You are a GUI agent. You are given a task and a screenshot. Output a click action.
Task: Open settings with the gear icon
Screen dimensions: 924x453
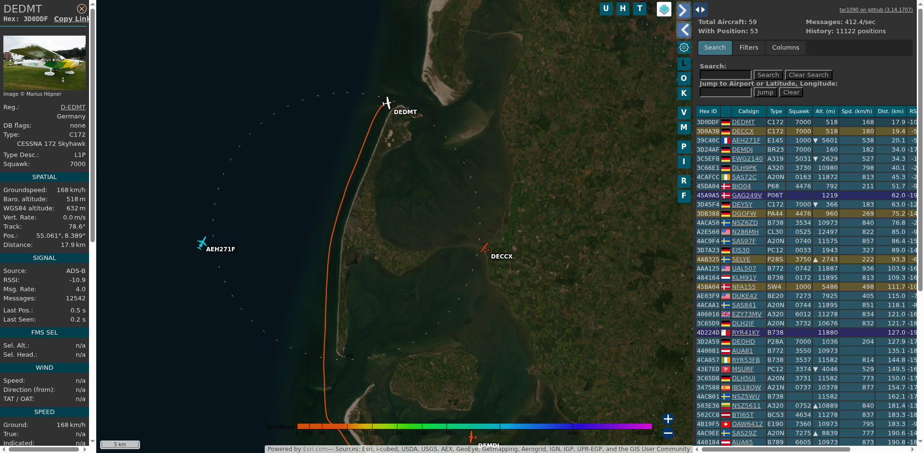(x=684, y=48)
